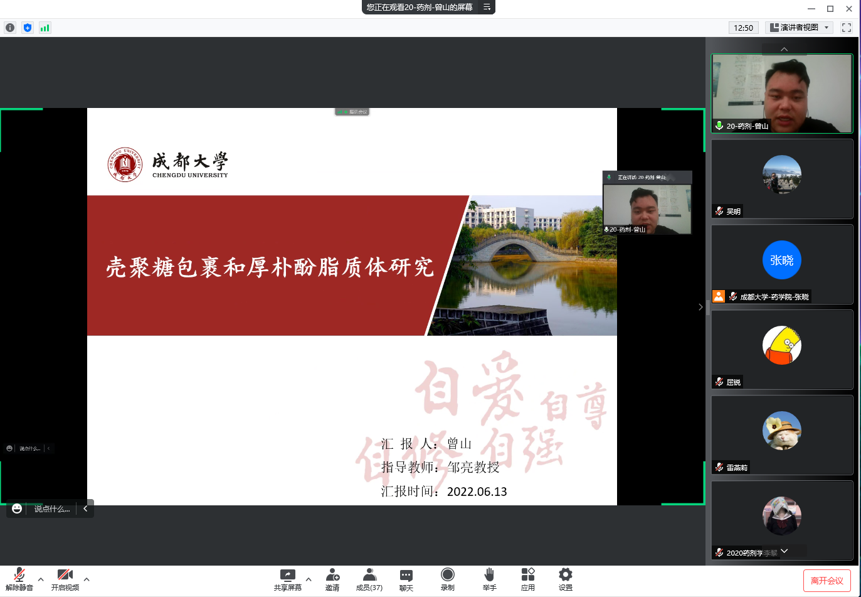Expand video options arrow beside 开启视频
The image size is (861, 597).
(87, 579)
